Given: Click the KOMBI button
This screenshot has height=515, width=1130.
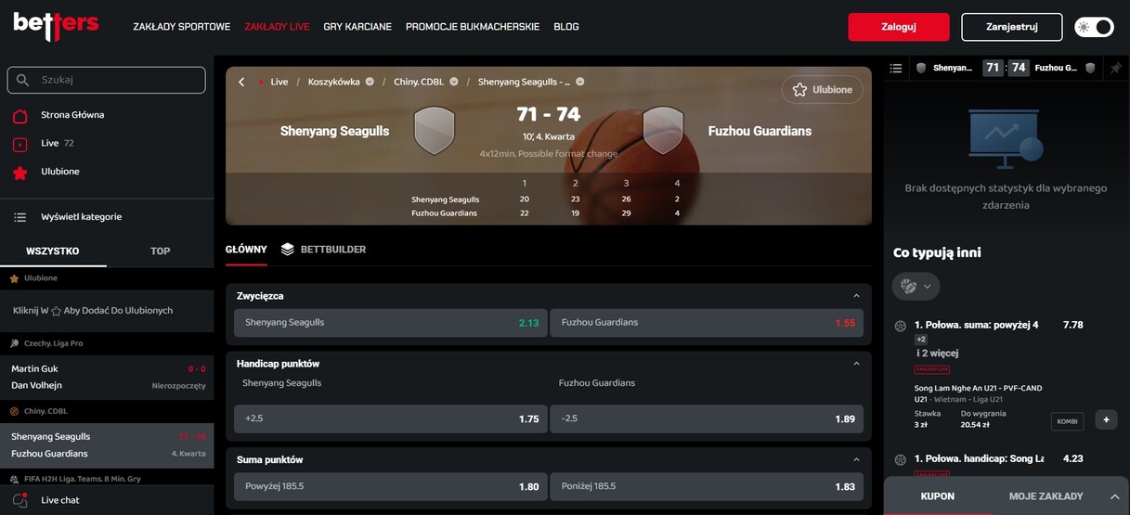Looking at the screenshot, I should pos(1067,421).
